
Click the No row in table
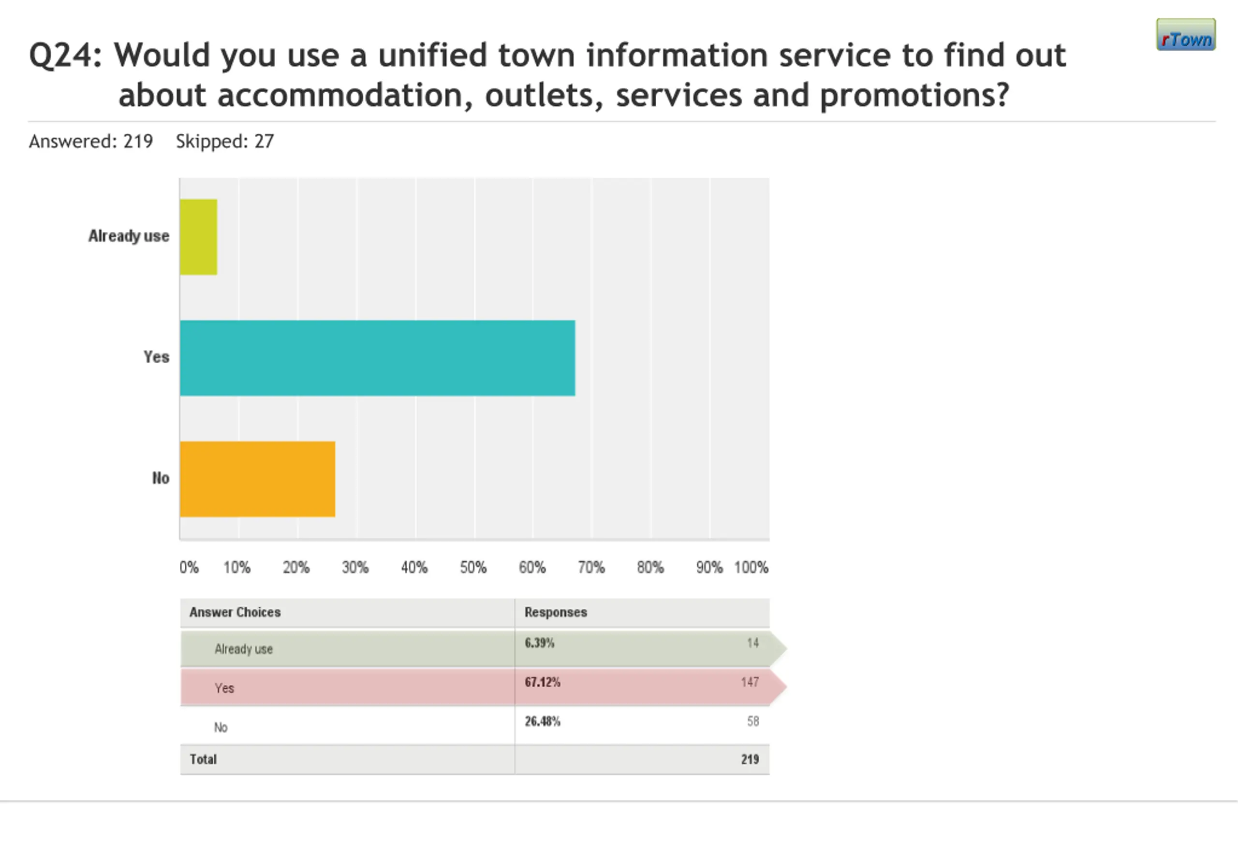pyautogui.click(x=475, y=726)
